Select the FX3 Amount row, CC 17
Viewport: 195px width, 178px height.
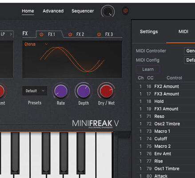[165, 94]
